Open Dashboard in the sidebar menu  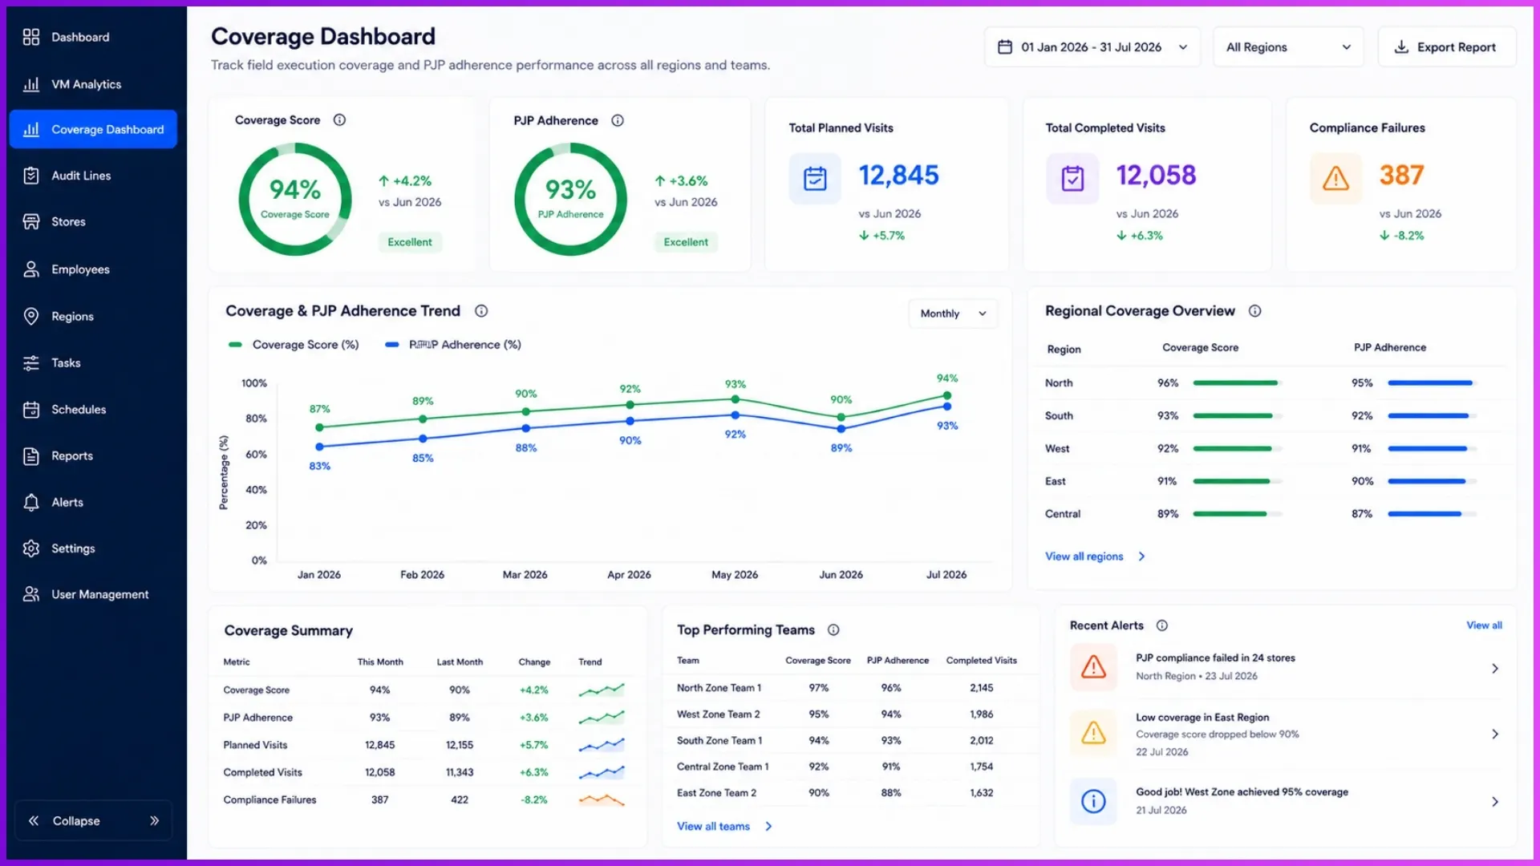[93, 37]
